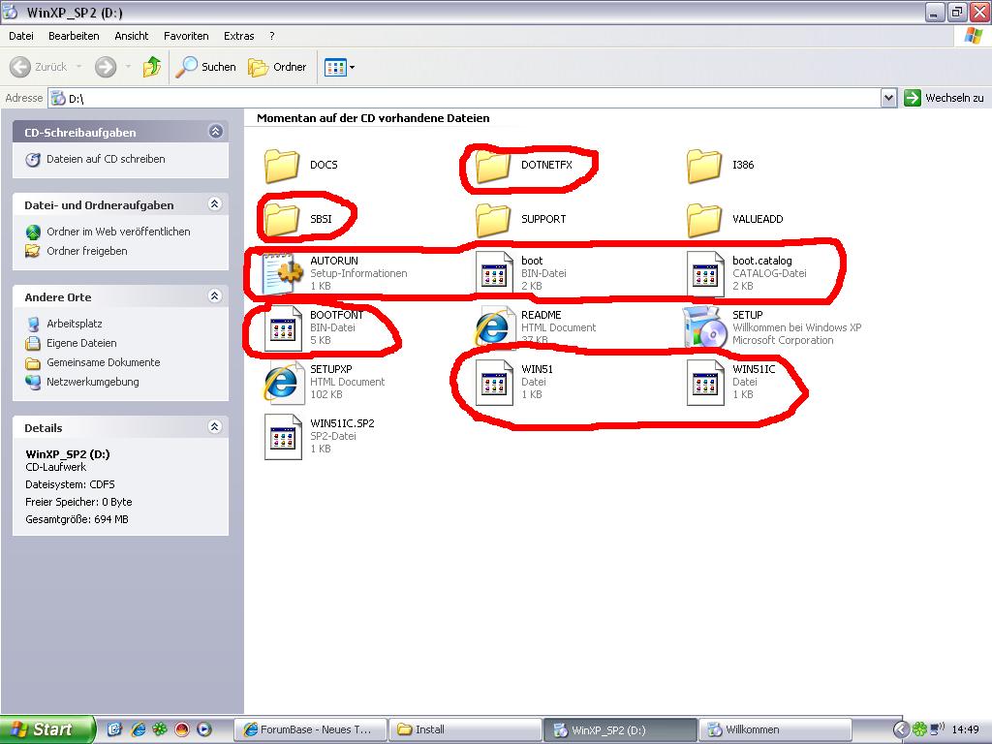Switch to Install taskbar window

click(464, 729)
